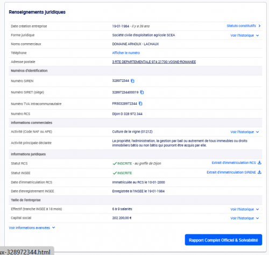Expand Activité NAF history chevron
The width and height of the screenshot is (269, 255).
258,132
